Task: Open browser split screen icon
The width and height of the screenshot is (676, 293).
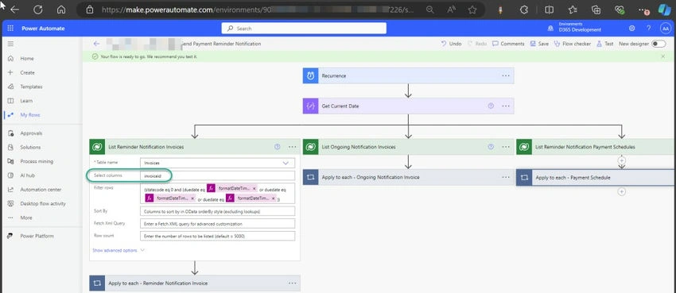Action: [549, 10]
